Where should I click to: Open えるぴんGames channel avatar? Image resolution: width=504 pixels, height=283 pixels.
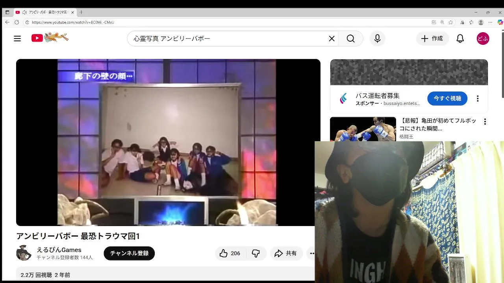(x=24, y=253)
